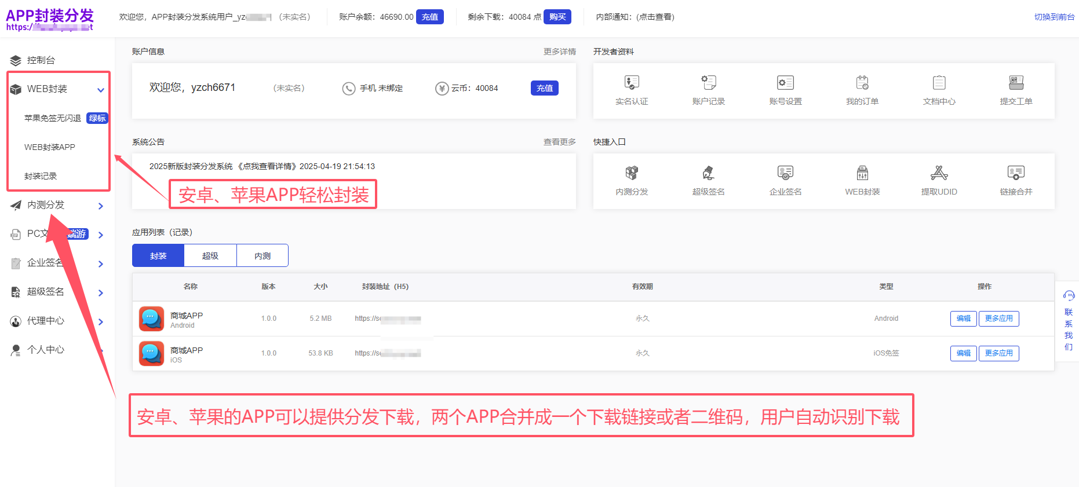Open the WEB封装 quick-entry icon
Viewport: 1079px width, 487px height.
pos(862,173)
